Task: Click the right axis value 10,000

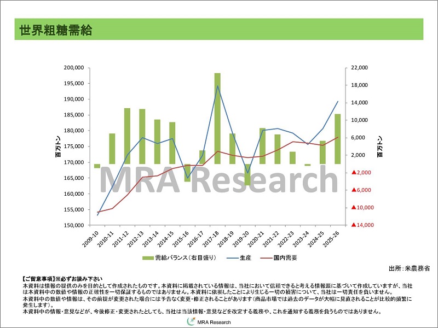Action: pyautogui.click(x=360, y=120)
